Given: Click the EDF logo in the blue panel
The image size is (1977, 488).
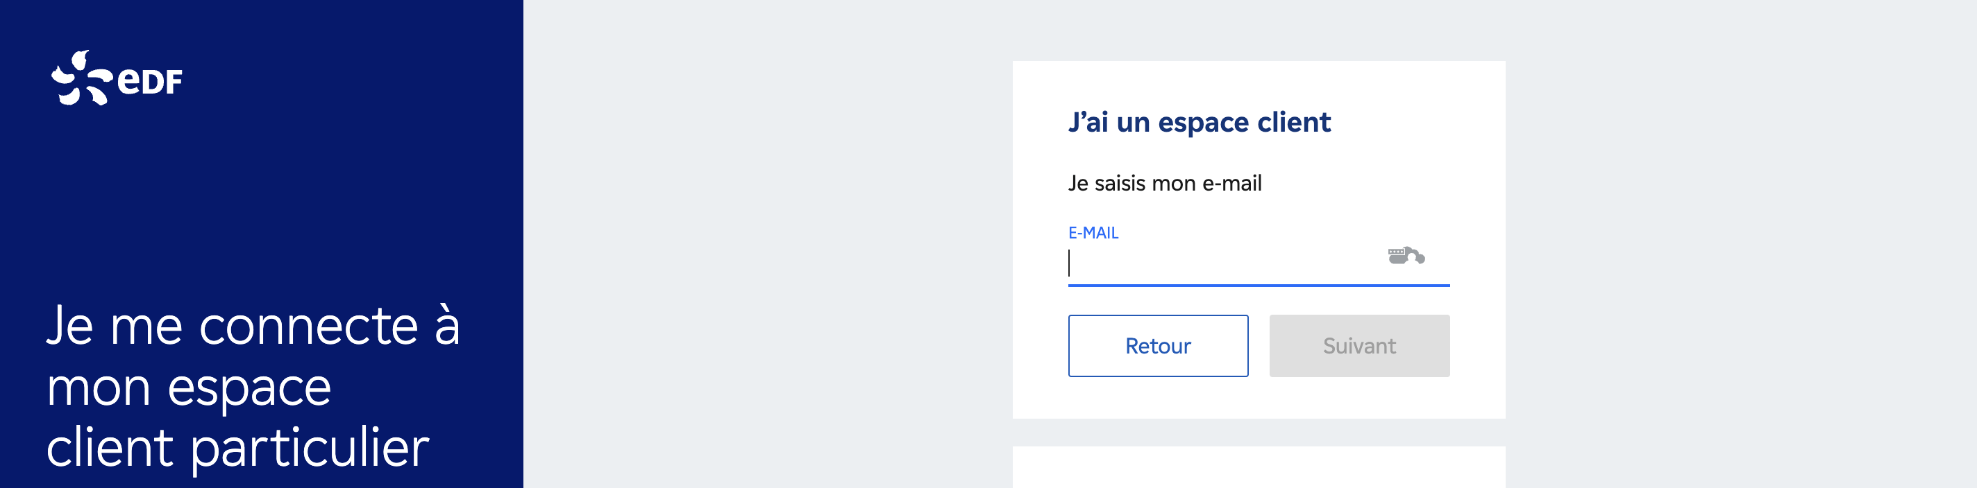Looking at the screenshot, I should coord(117,78).
